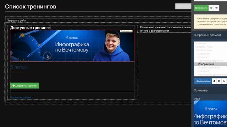Select колонка 2 in the element tree

(x=203, y=71)
